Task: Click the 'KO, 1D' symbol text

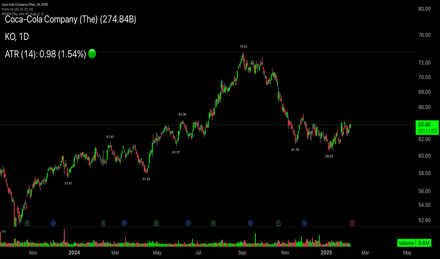Action: click(x=17, y=37)
